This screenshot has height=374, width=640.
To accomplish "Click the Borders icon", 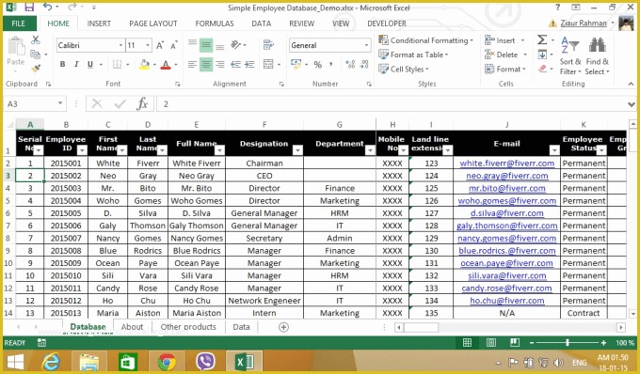I will [x=117, y=65].
